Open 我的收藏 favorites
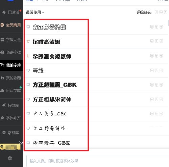 pos(11,78)
